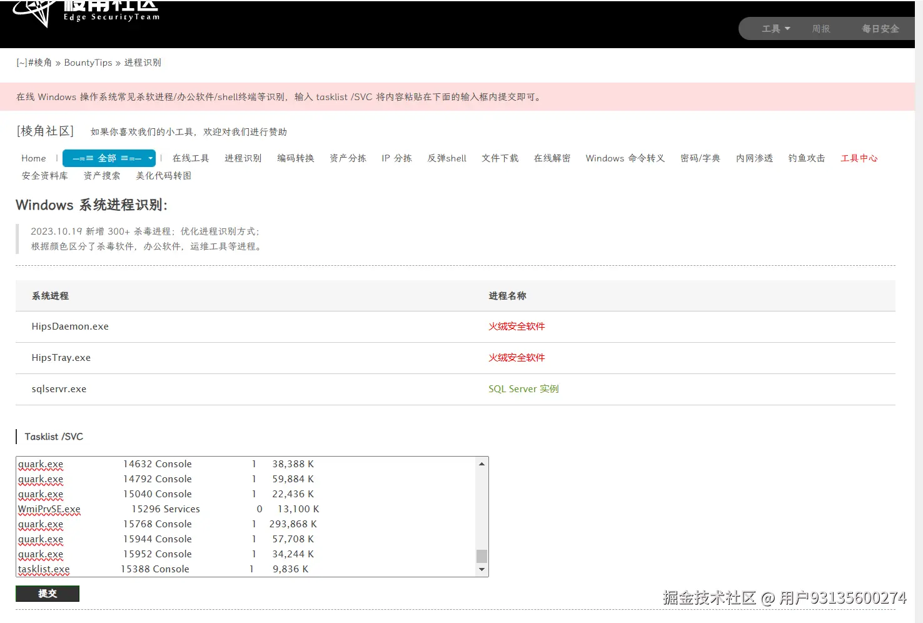Viewport: 923px width, 623px height.
Task: Click the 进程识别 breadcrumb item
Action: click(143, 63)
